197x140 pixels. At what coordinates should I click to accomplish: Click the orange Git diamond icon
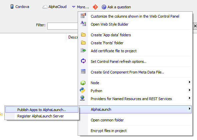(x=95, y=7)
